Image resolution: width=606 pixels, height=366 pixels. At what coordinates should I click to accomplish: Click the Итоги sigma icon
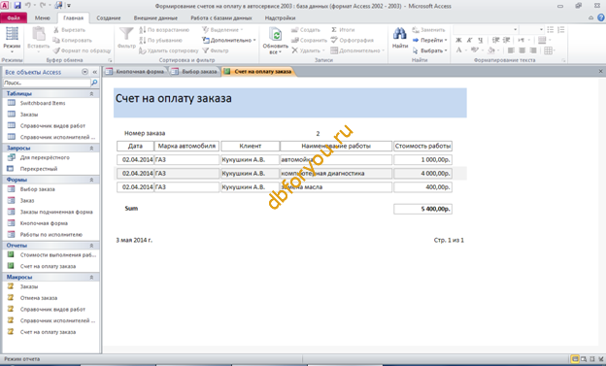pyautogui.click(x=334, y=30)
